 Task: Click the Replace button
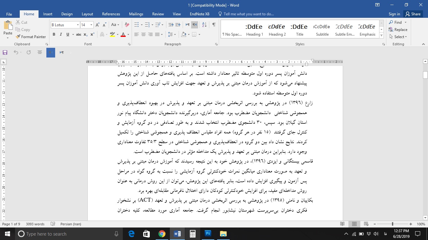coord(398,30)
